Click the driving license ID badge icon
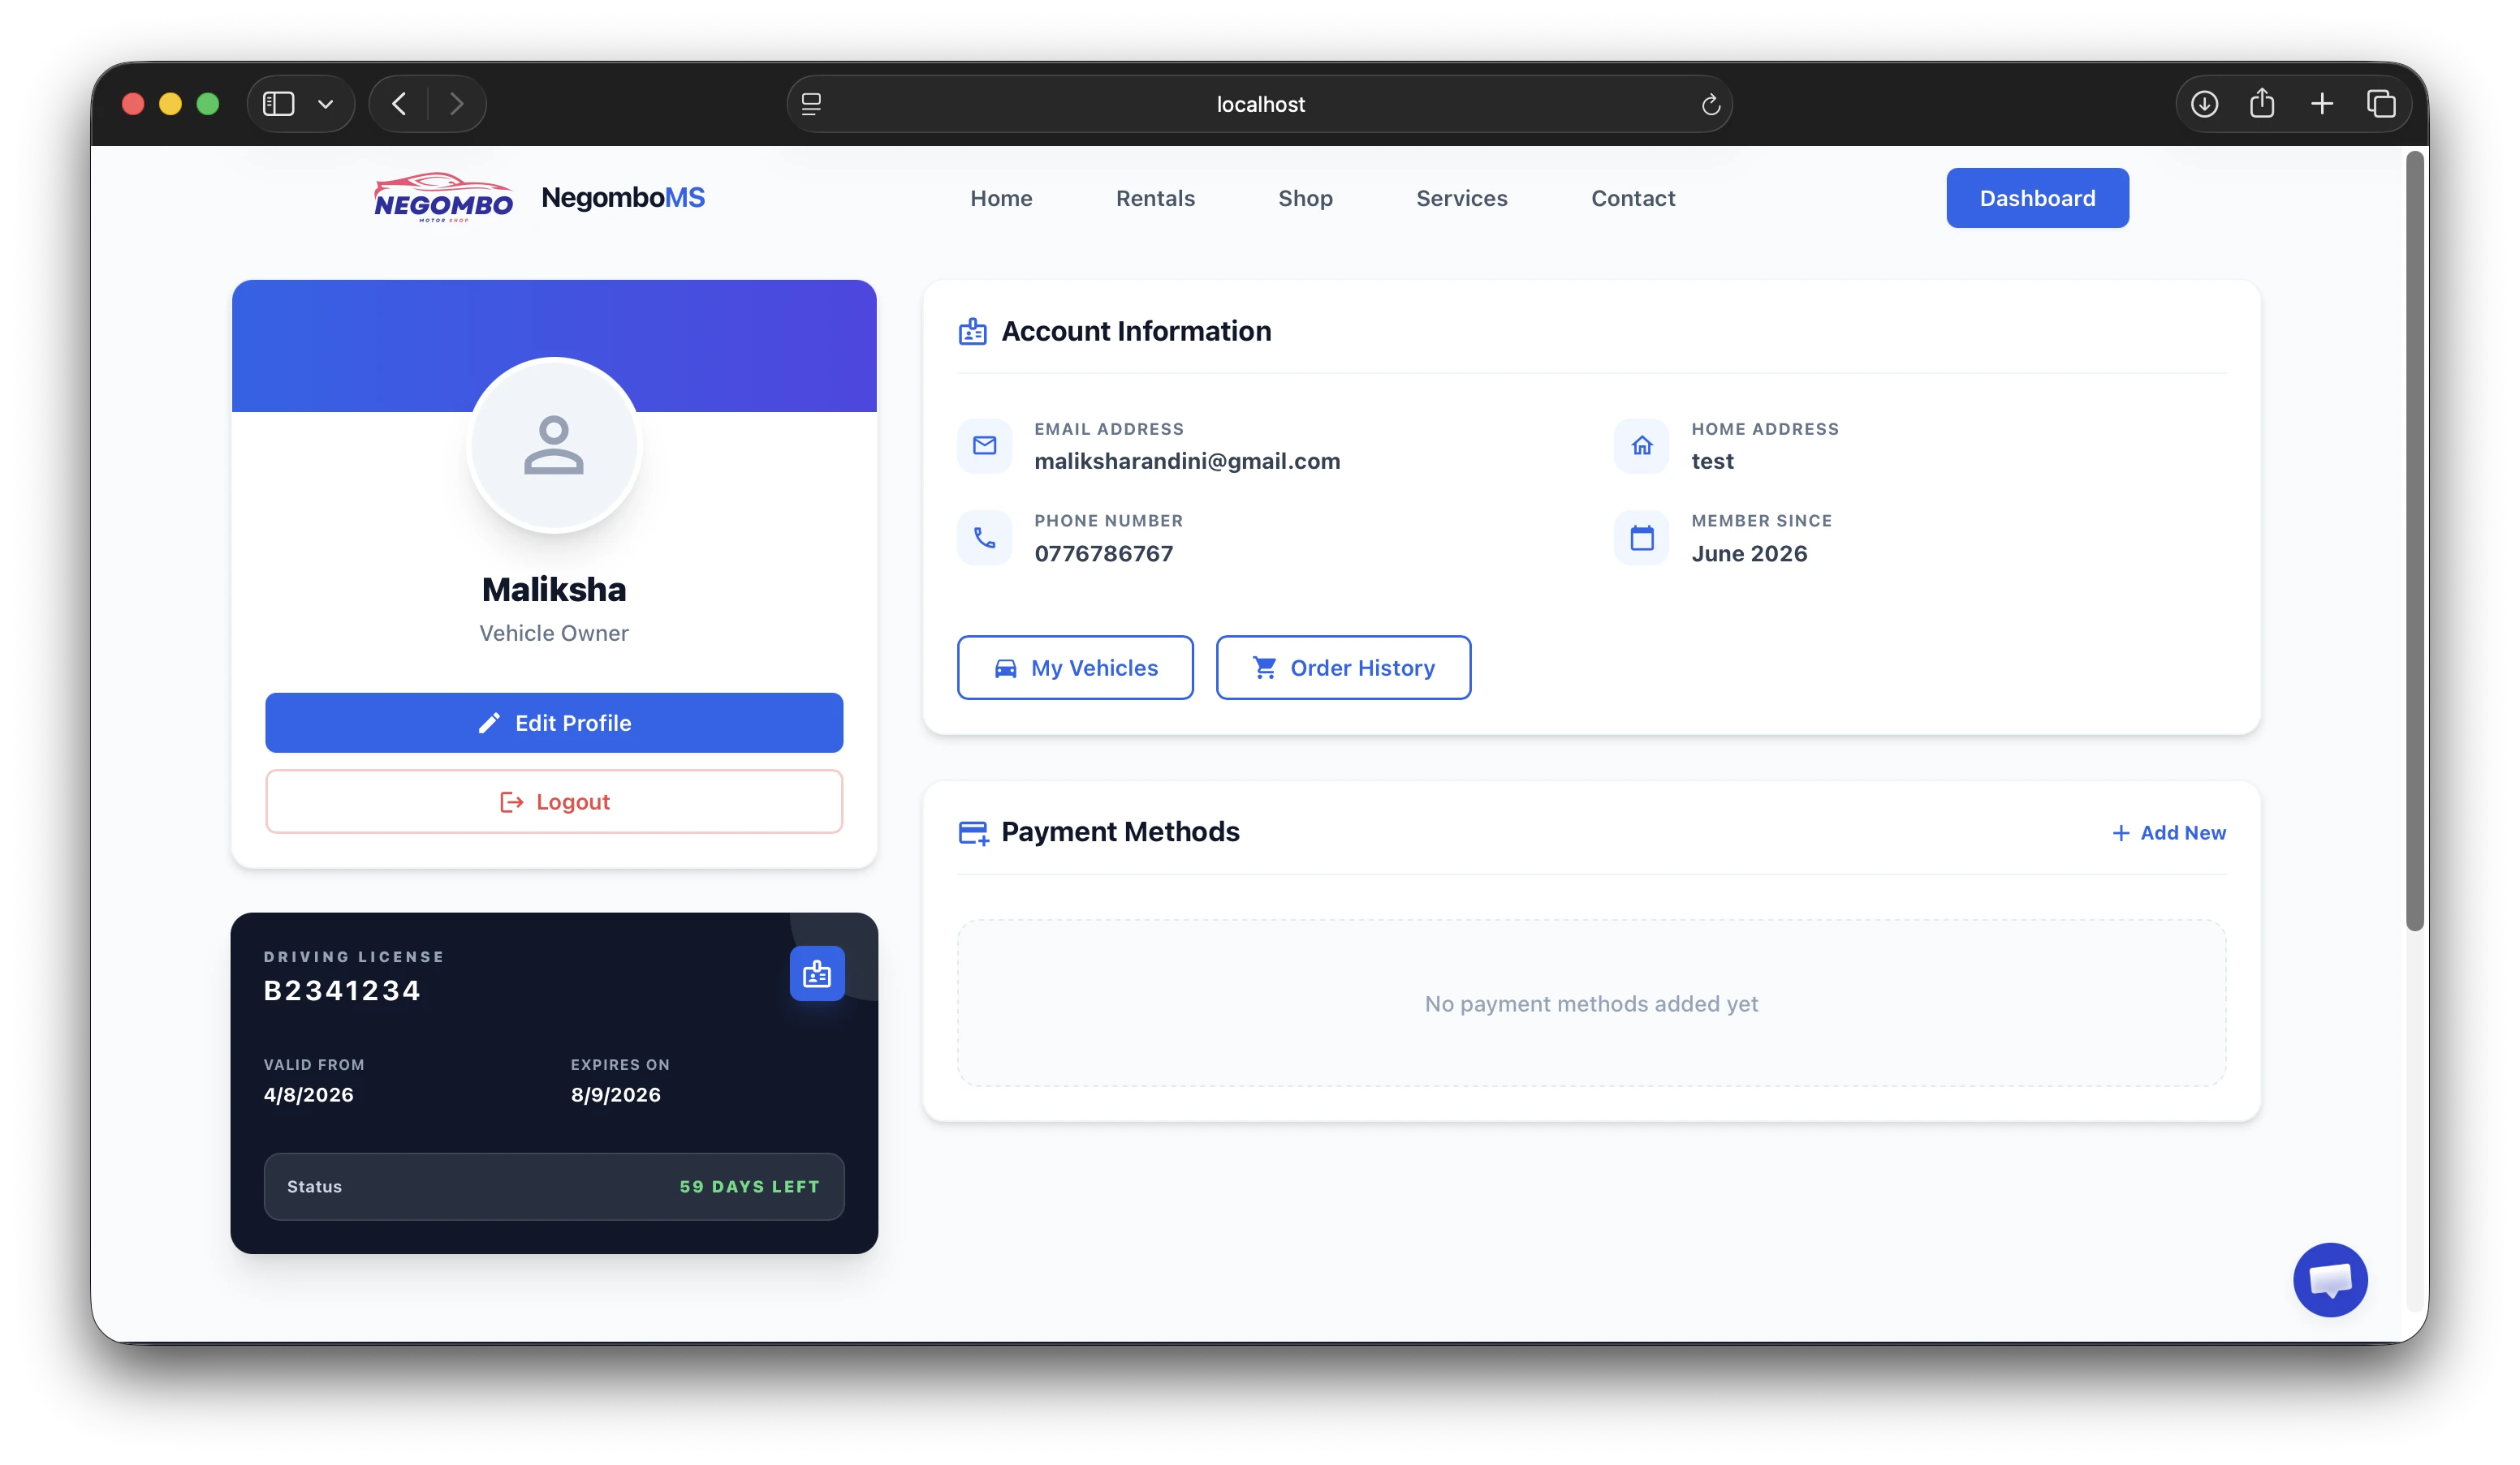This screenshot has width=2520, height=1465. (817, 973)
